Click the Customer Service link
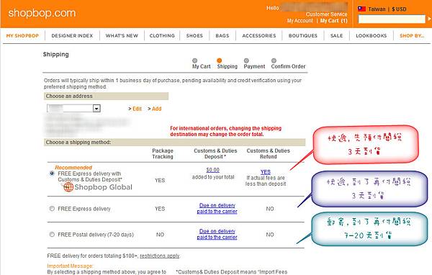432x275 pixels. click(326, 14)
